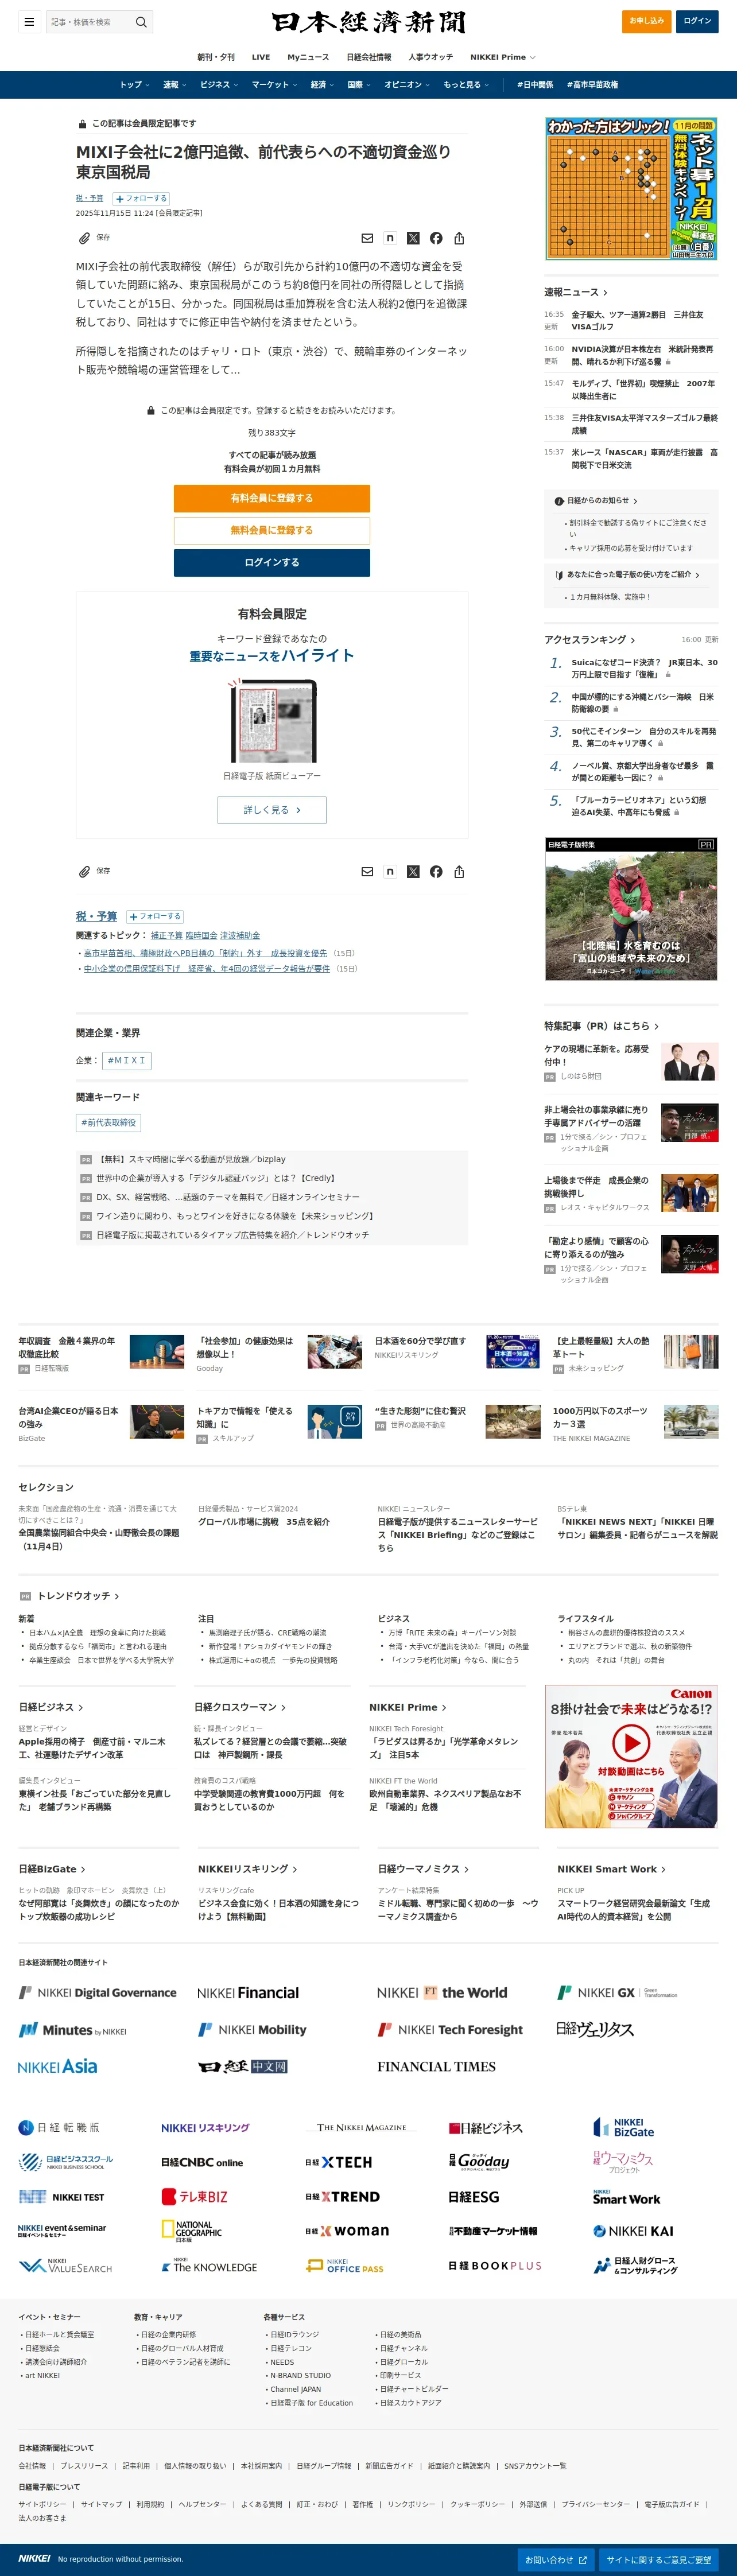
Task: Expand the トップ navigation dropdown
Action: tap(135, 85)
